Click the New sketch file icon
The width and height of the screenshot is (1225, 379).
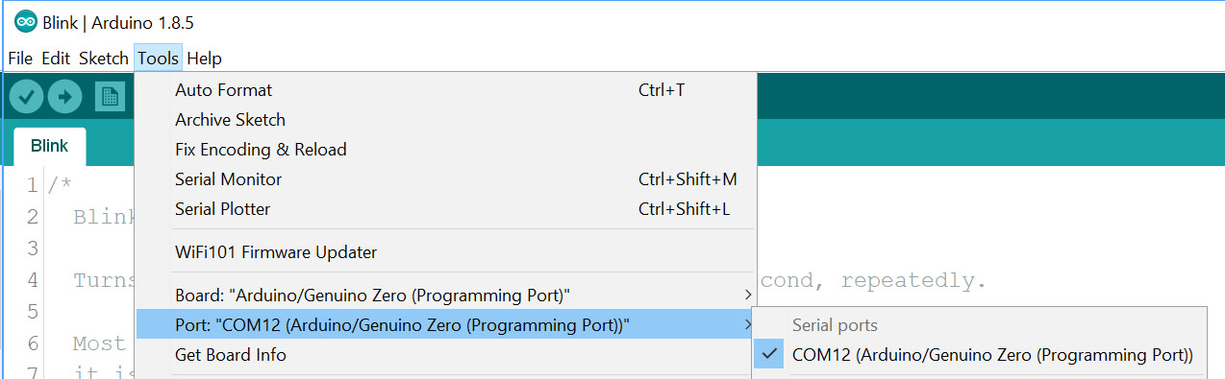pyautogui.click(x=110, y=96)
